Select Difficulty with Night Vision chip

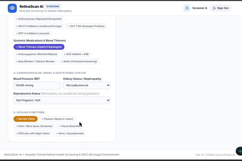[33, 133]
